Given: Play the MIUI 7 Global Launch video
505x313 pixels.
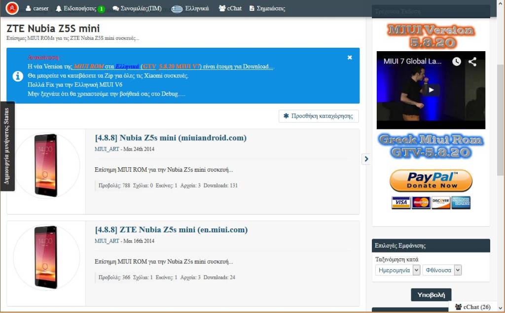Looking at the screenshot, I should coord(431,90).
